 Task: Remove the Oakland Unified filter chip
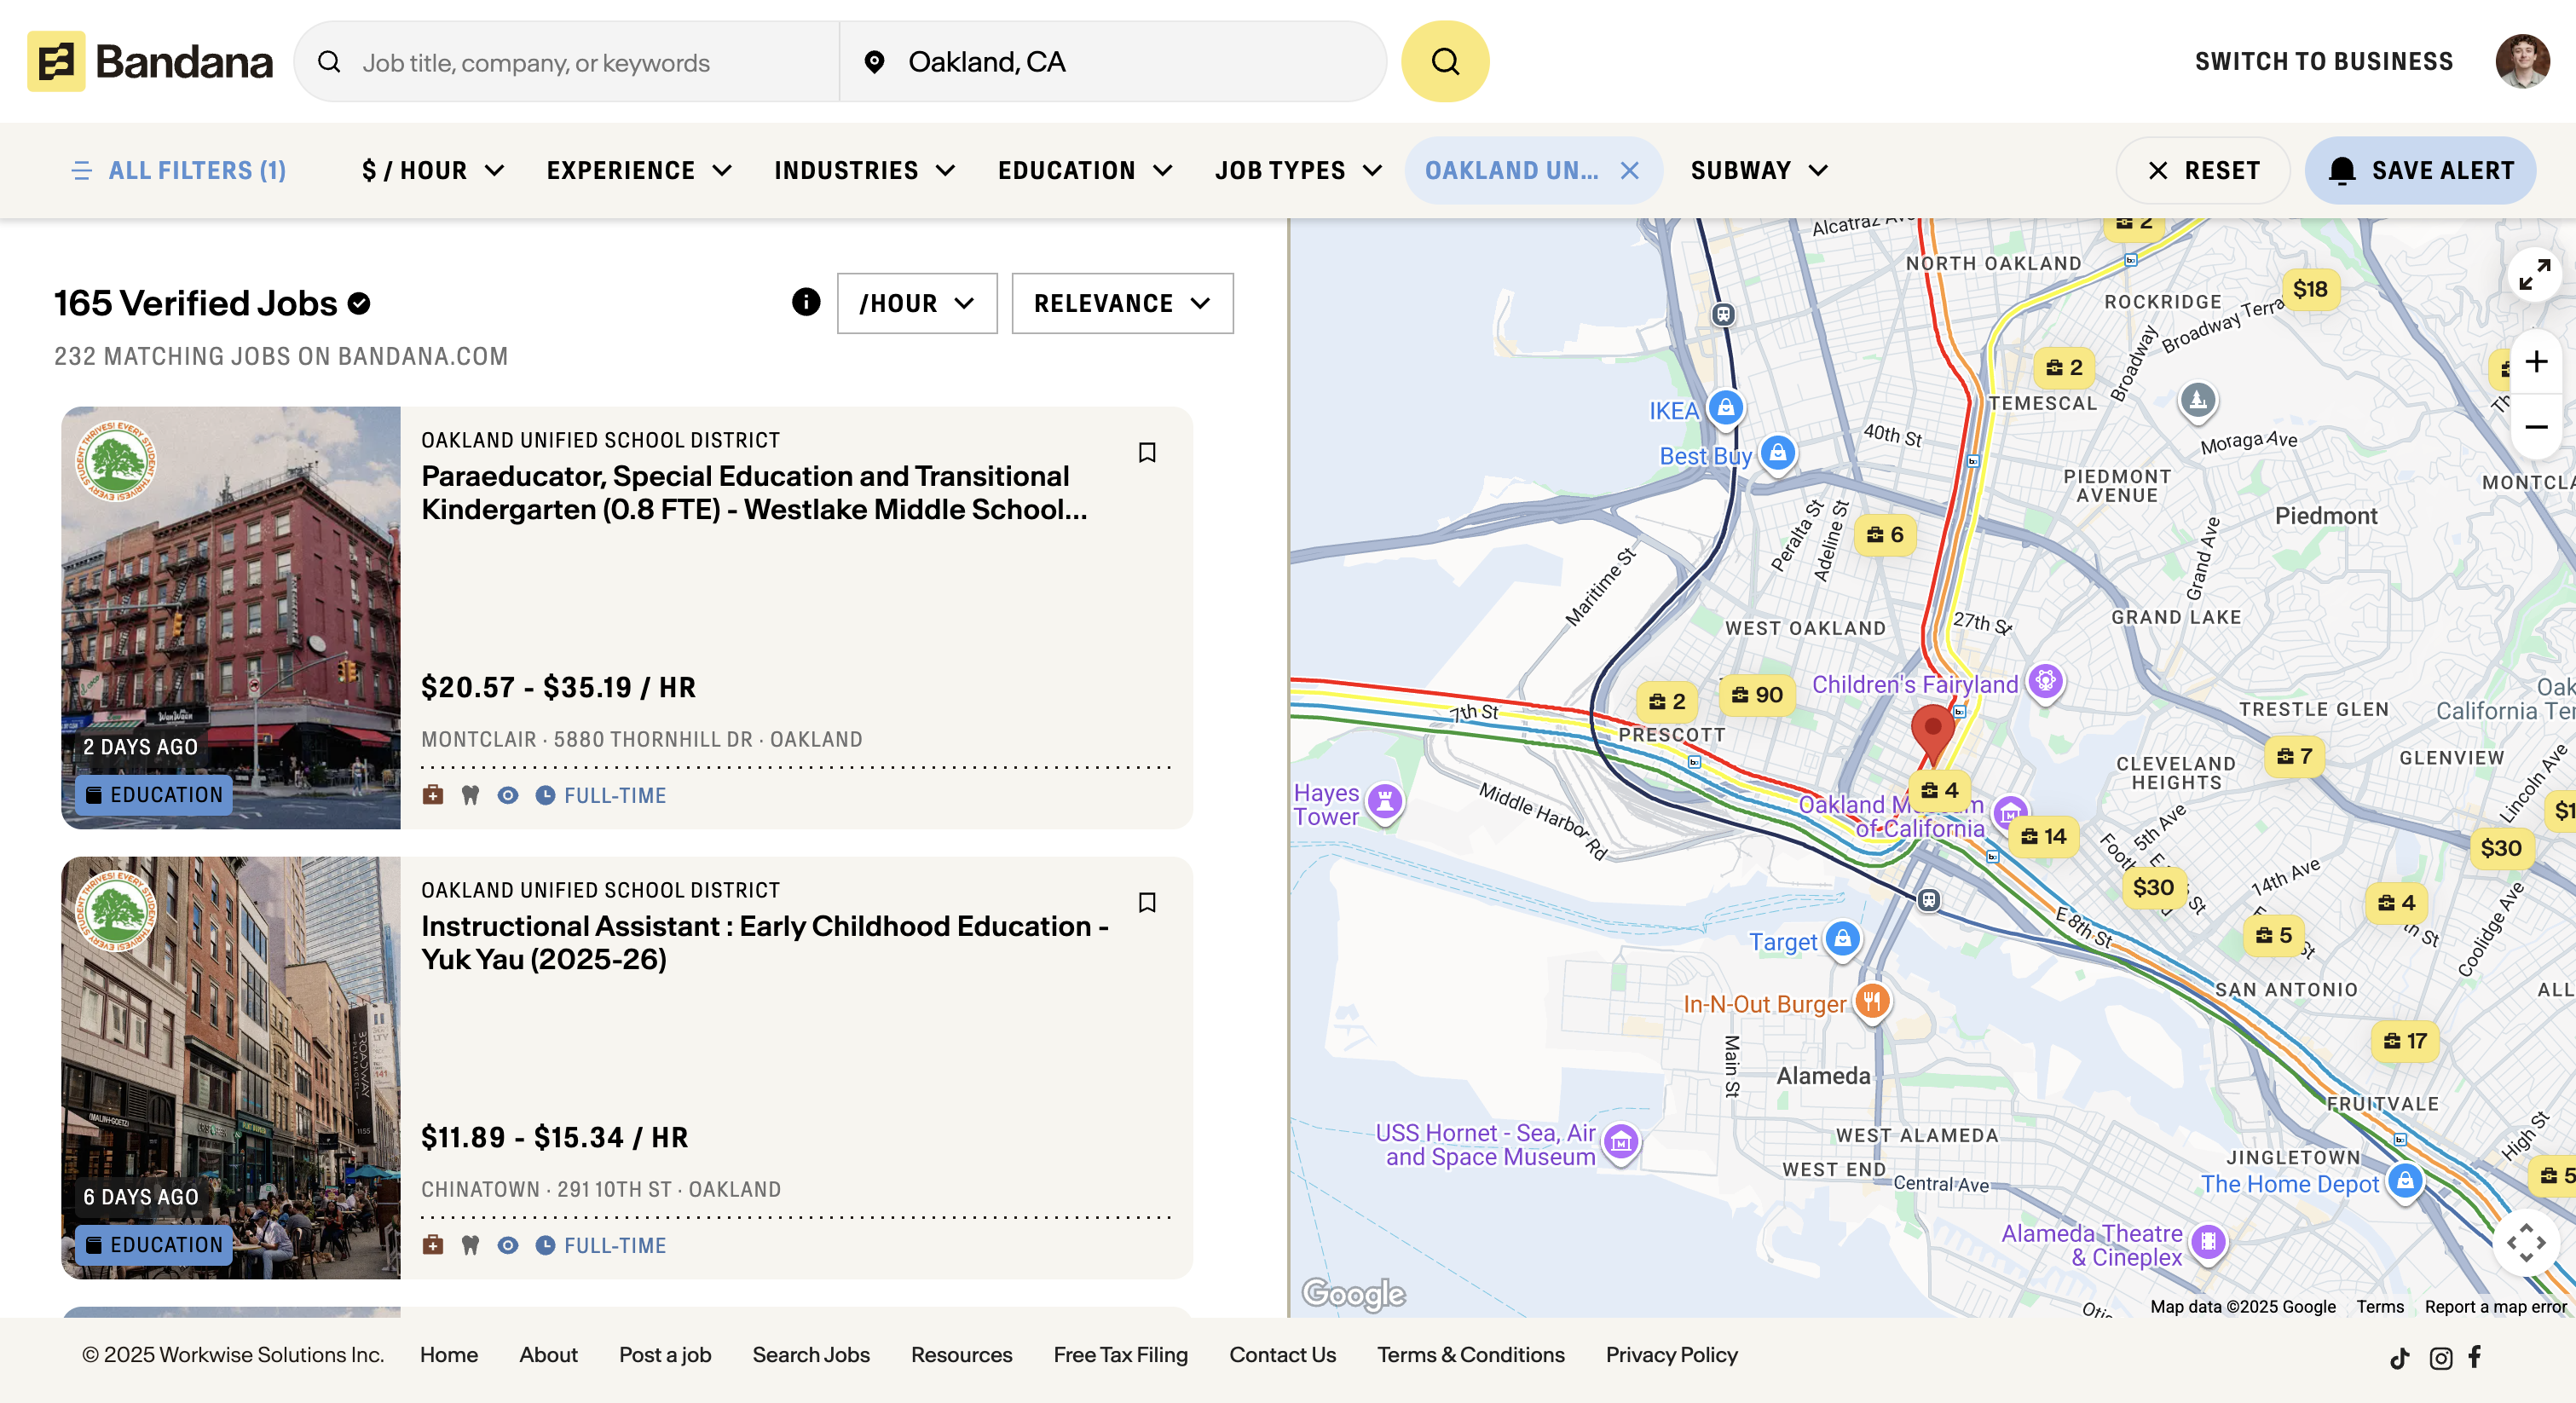(x=1629, y=171)
